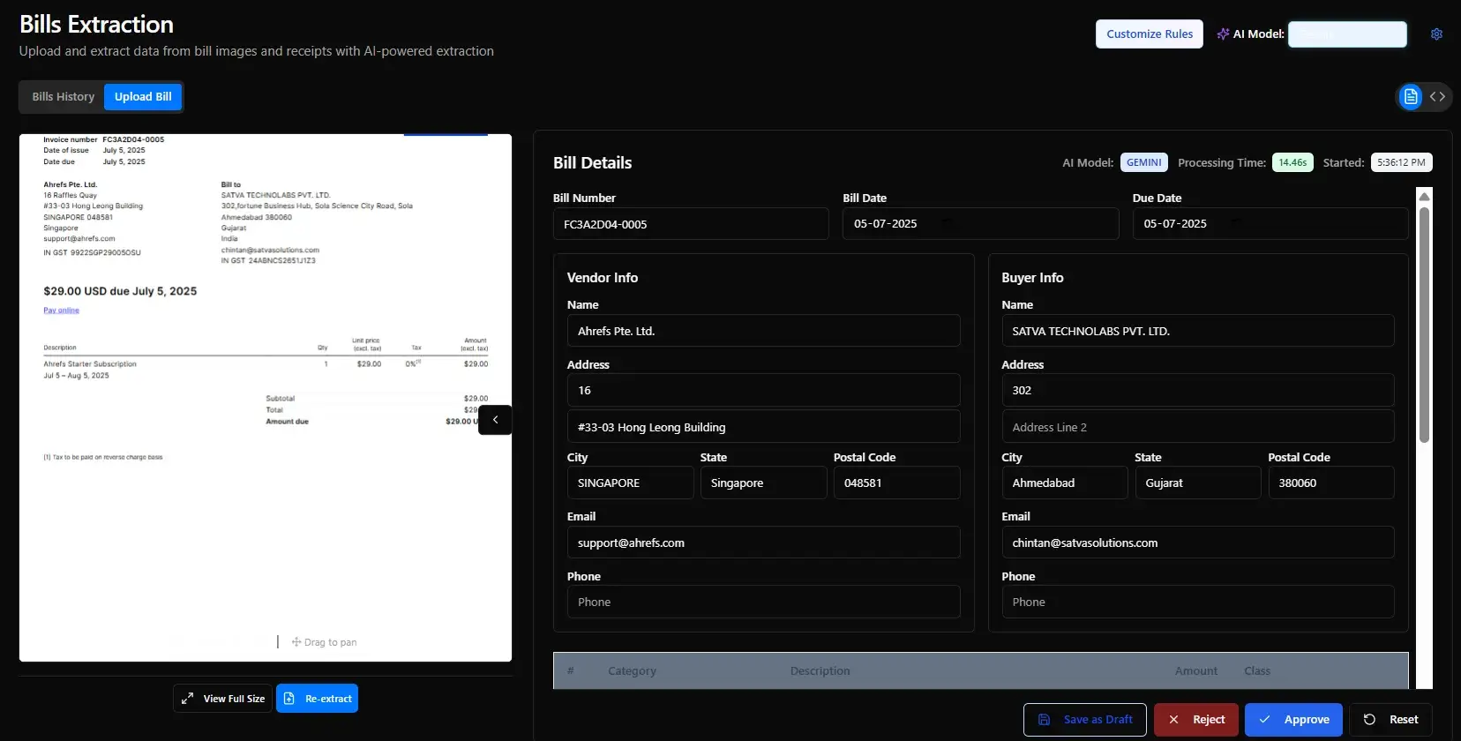The width and height of the screenshot is (1461, 741).
Task: Click the Bill Number input field
Action: pyautogui.click(x=690, y=224)
